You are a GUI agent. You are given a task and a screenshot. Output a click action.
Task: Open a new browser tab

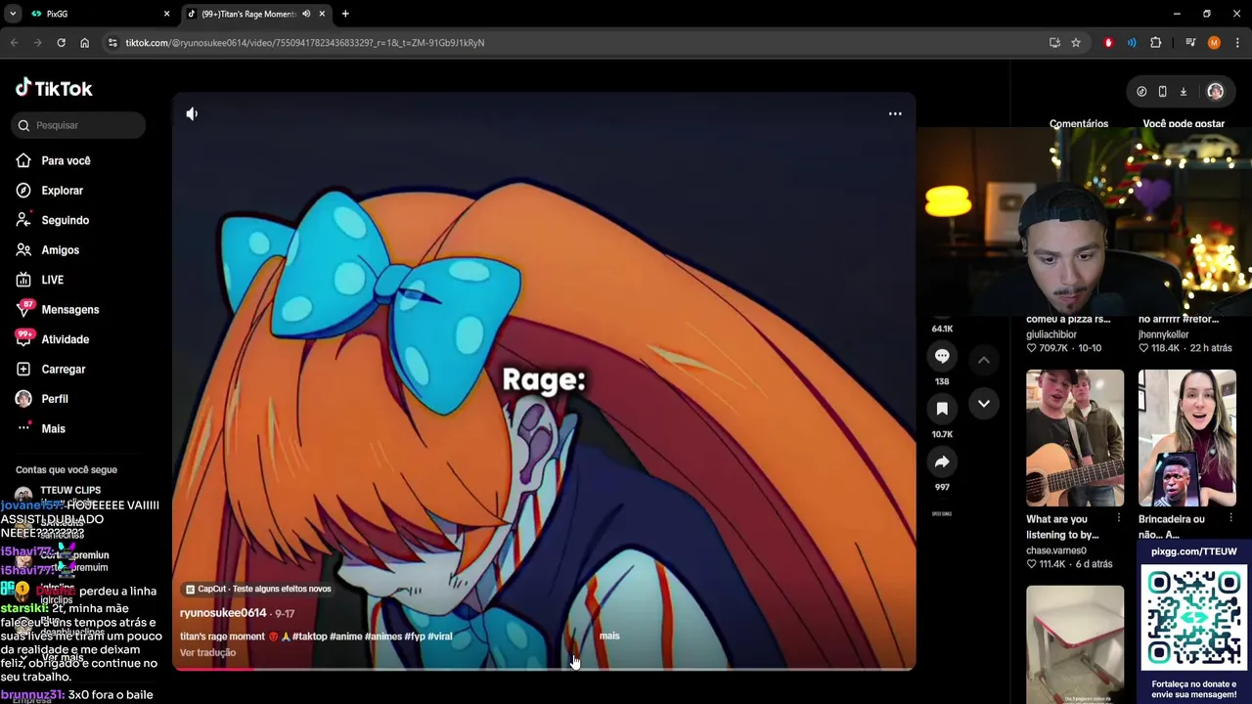point(345,14)
